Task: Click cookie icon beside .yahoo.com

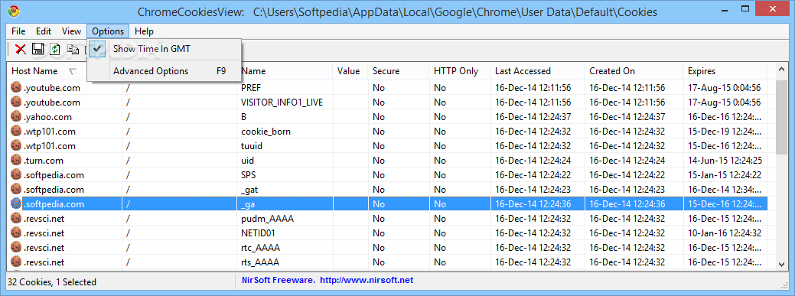Action: (17, 116)
